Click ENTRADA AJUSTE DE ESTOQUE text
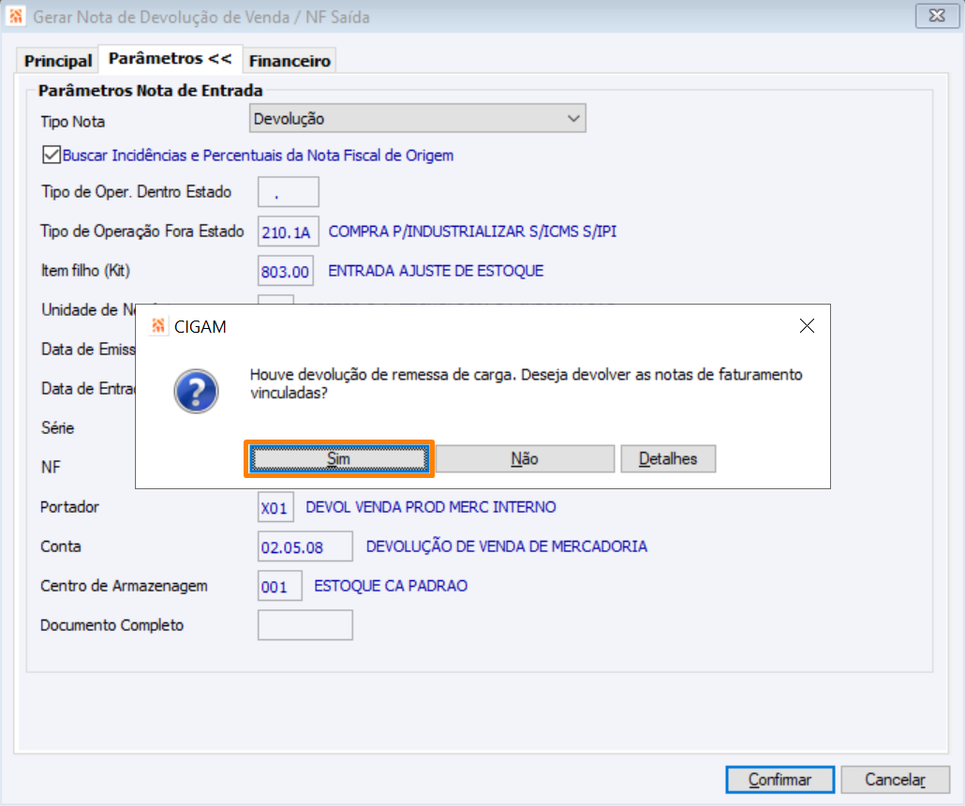Viewport: 965px width, 806px height. click(x=436, y=271)
